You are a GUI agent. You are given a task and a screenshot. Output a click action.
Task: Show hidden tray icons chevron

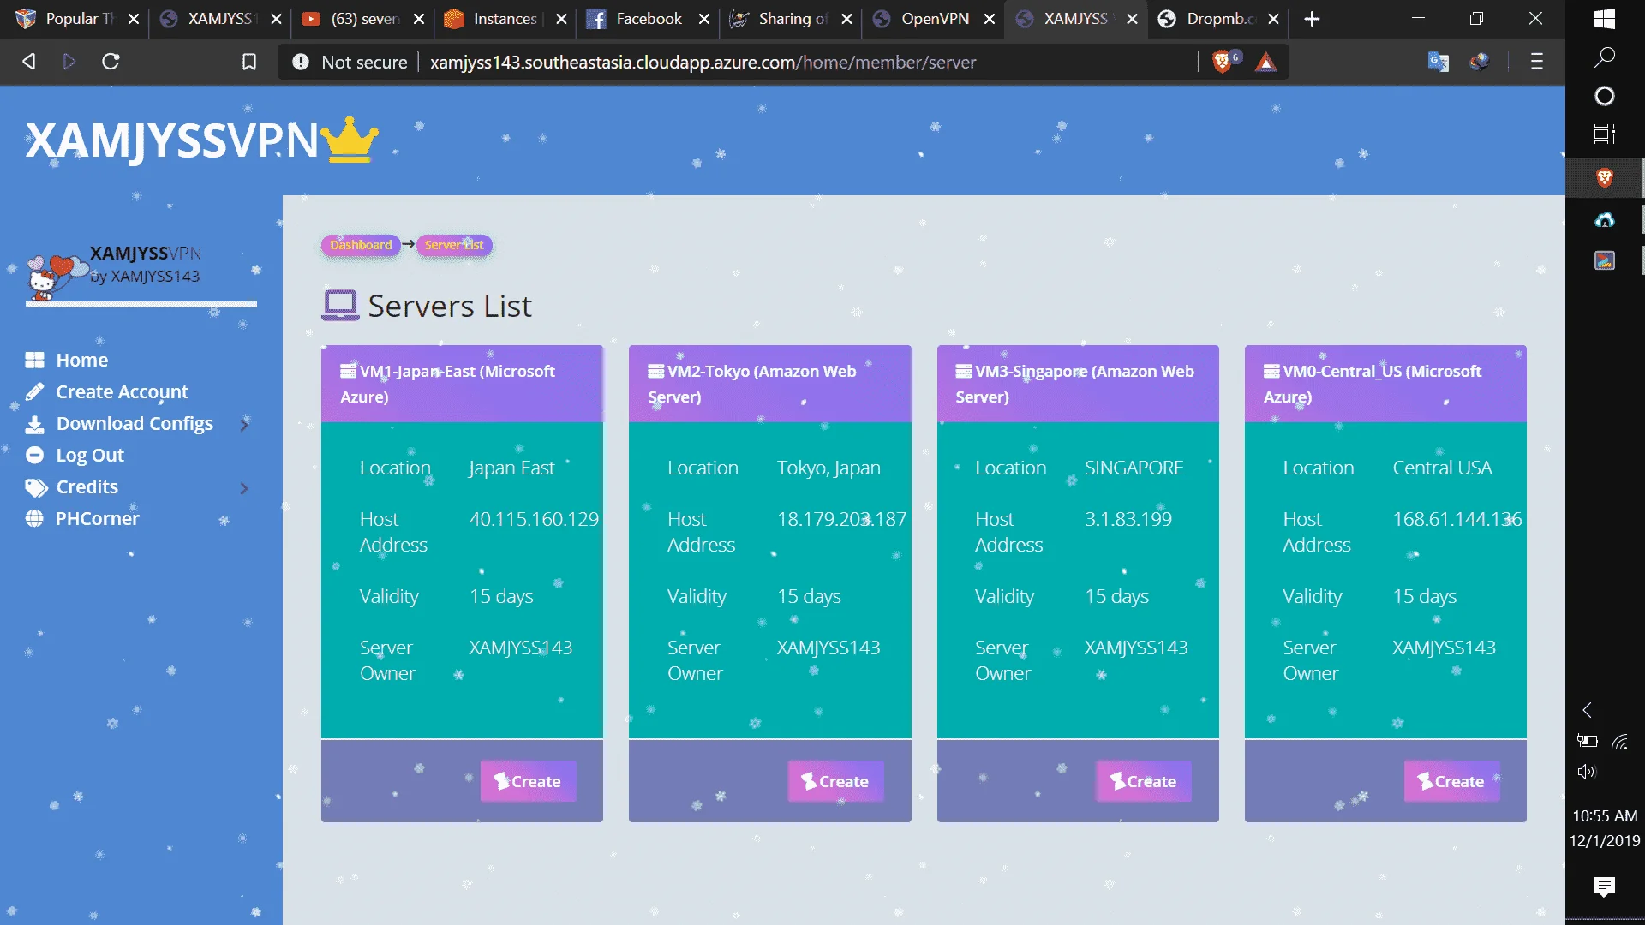1587,710
